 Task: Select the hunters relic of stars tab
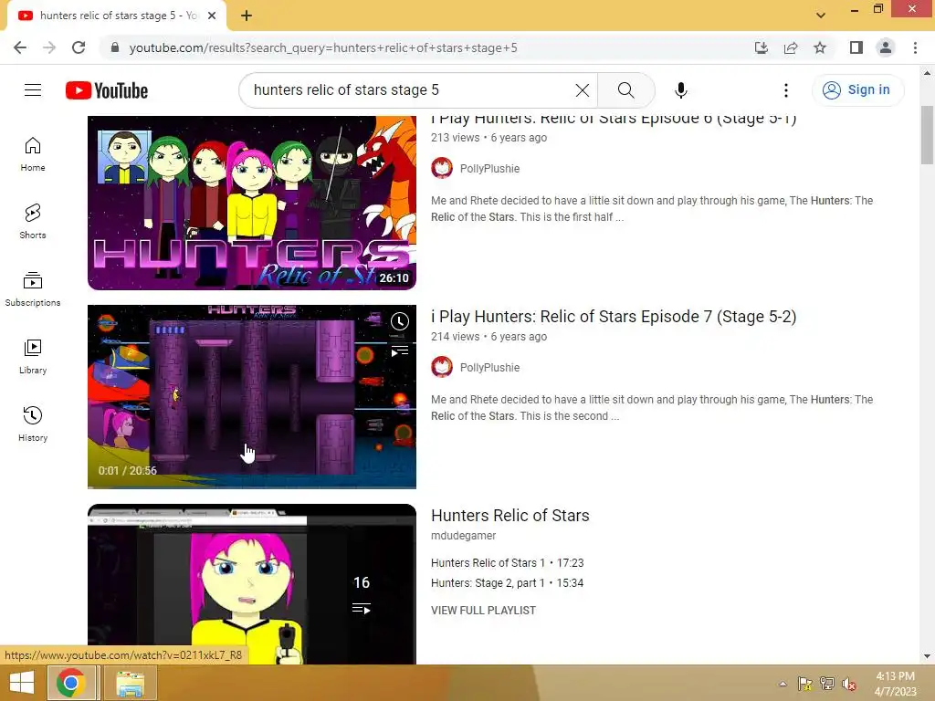[x=116, y=16]
